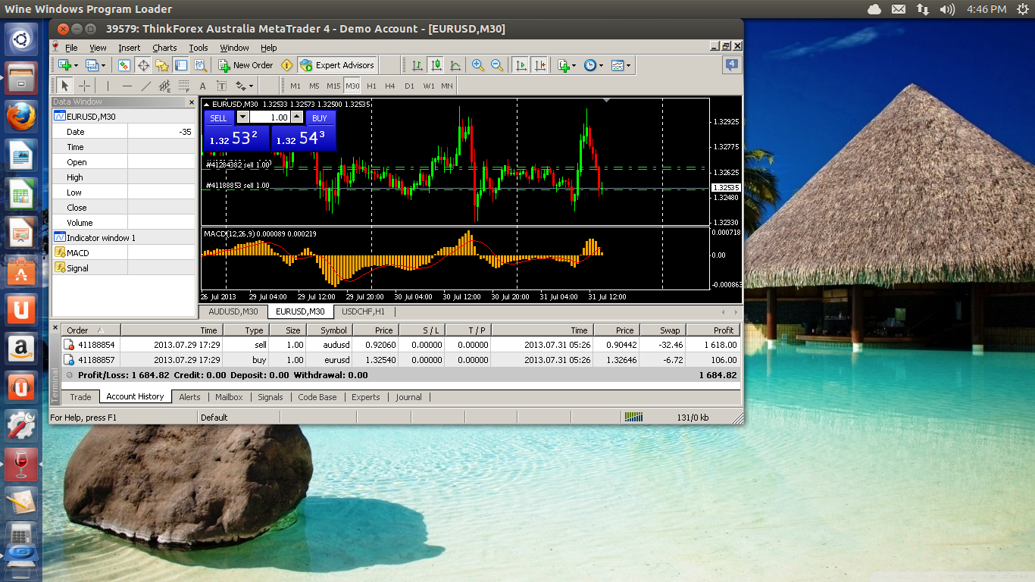Select order 41188854 row

[x=400, y=345]
